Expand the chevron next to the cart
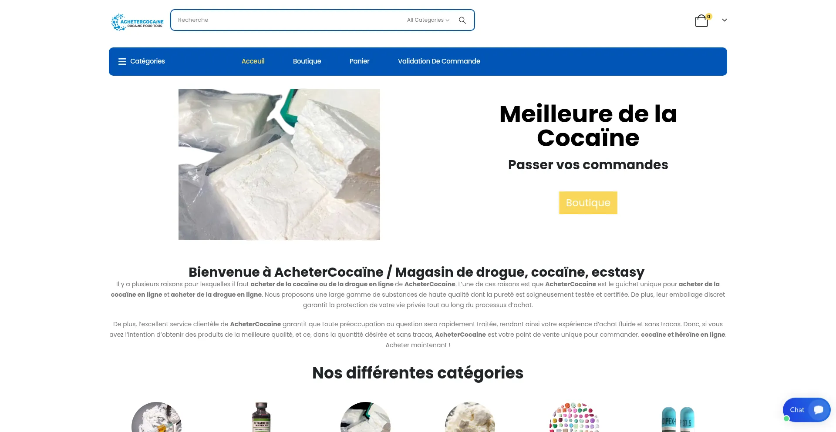 click(x=725, y=20)
